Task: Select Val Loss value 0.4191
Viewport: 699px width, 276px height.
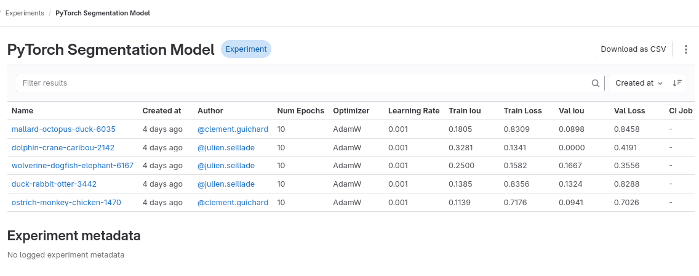Action: [625, 147]
